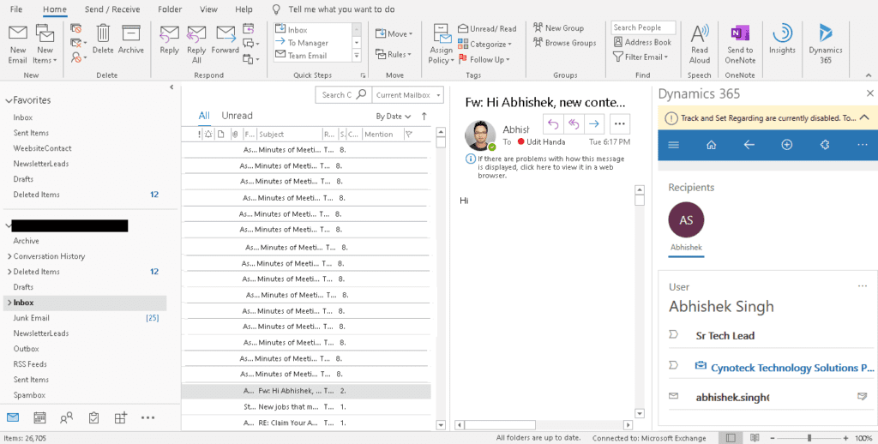Switch to Mail view icon
Viewport: 878px width, 444px height.
(12, 417)
